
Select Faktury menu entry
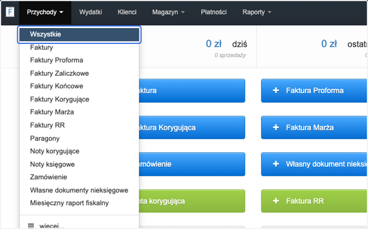click(x=79, y=48)
